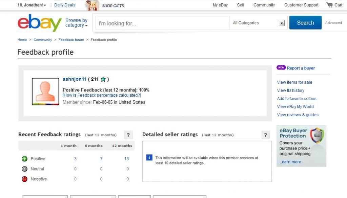Open View reviews & guides
The height and width of the screenshot is (198, 347).
pos(298,115)
